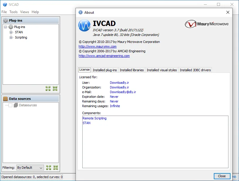Image resolution: width=239 pixels, height=181 pixels.
Task: Minimize the IVCAD main window
Action: [205, 4]
